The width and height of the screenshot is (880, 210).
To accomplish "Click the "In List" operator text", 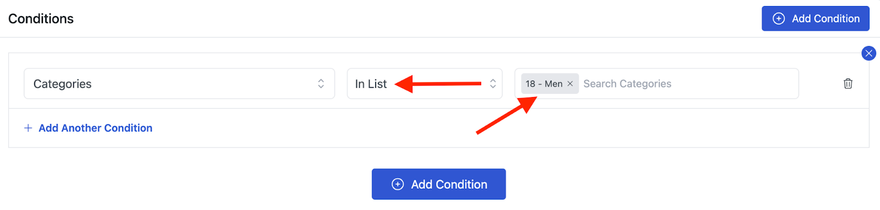I will click(371, 84).
